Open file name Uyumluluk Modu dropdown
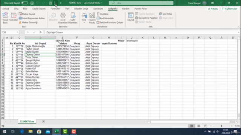This screenshot has height=135, width=241. [102, 3]
